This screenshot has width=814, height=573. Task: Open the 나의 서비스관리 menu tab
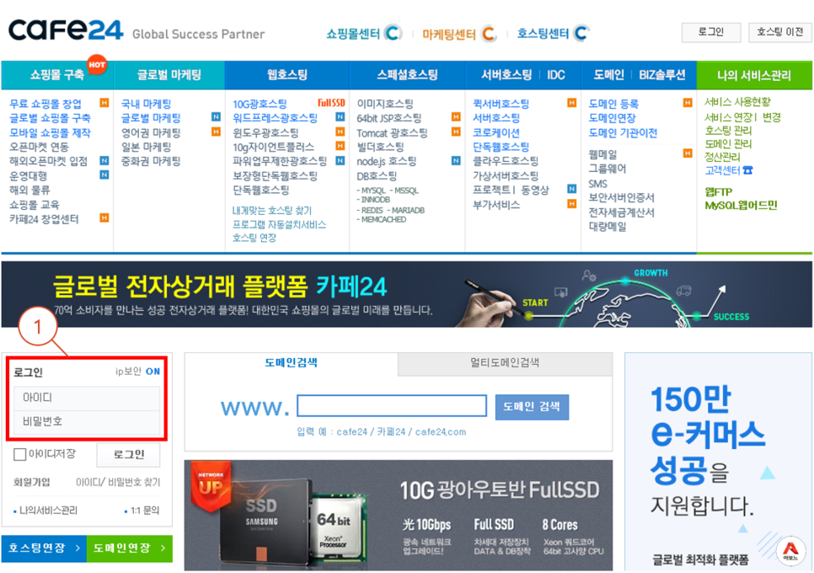point(754,75)
